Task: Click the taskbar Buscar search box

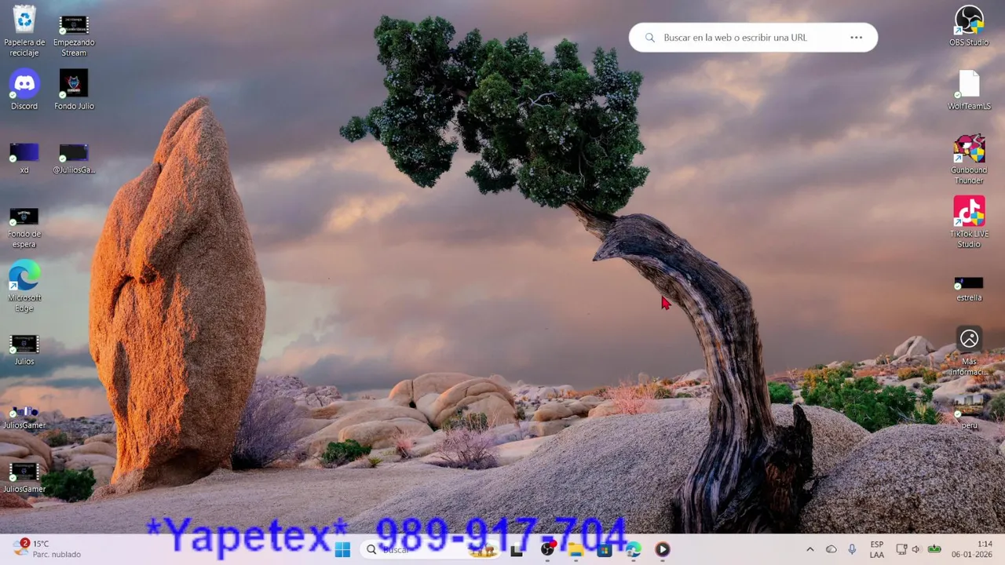Action: click(x=431, y=550)
